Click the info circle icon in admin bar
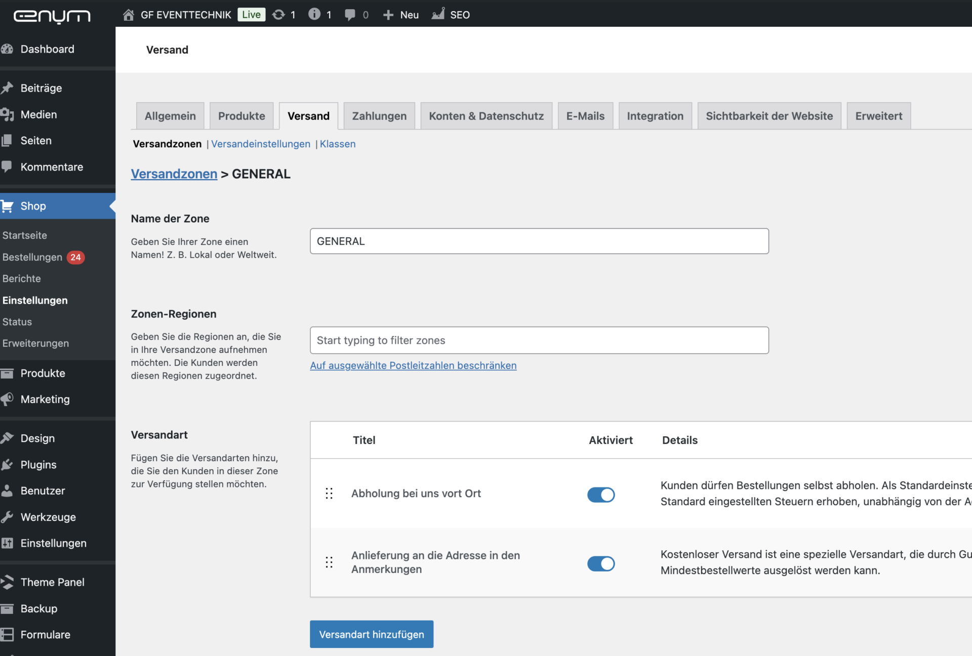The image size is (972, 656). [x=314, y=15]
